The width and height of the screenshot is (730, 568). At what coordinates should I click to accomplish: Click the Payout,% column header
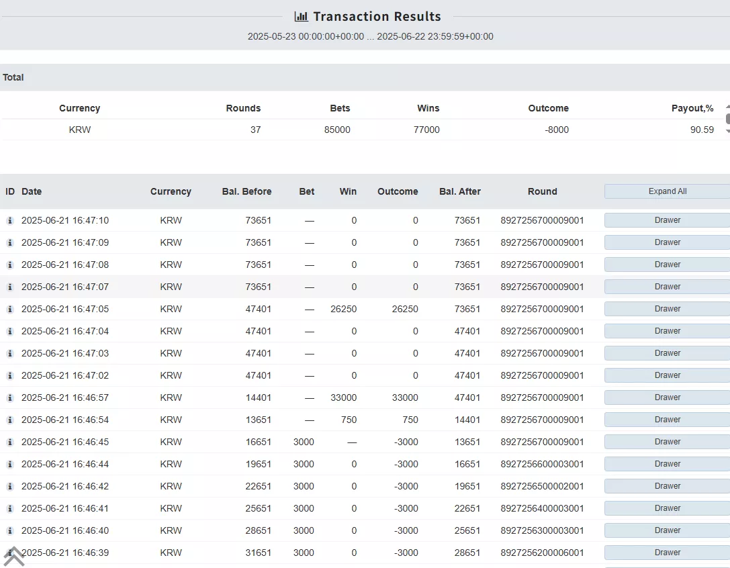point(692,108)
